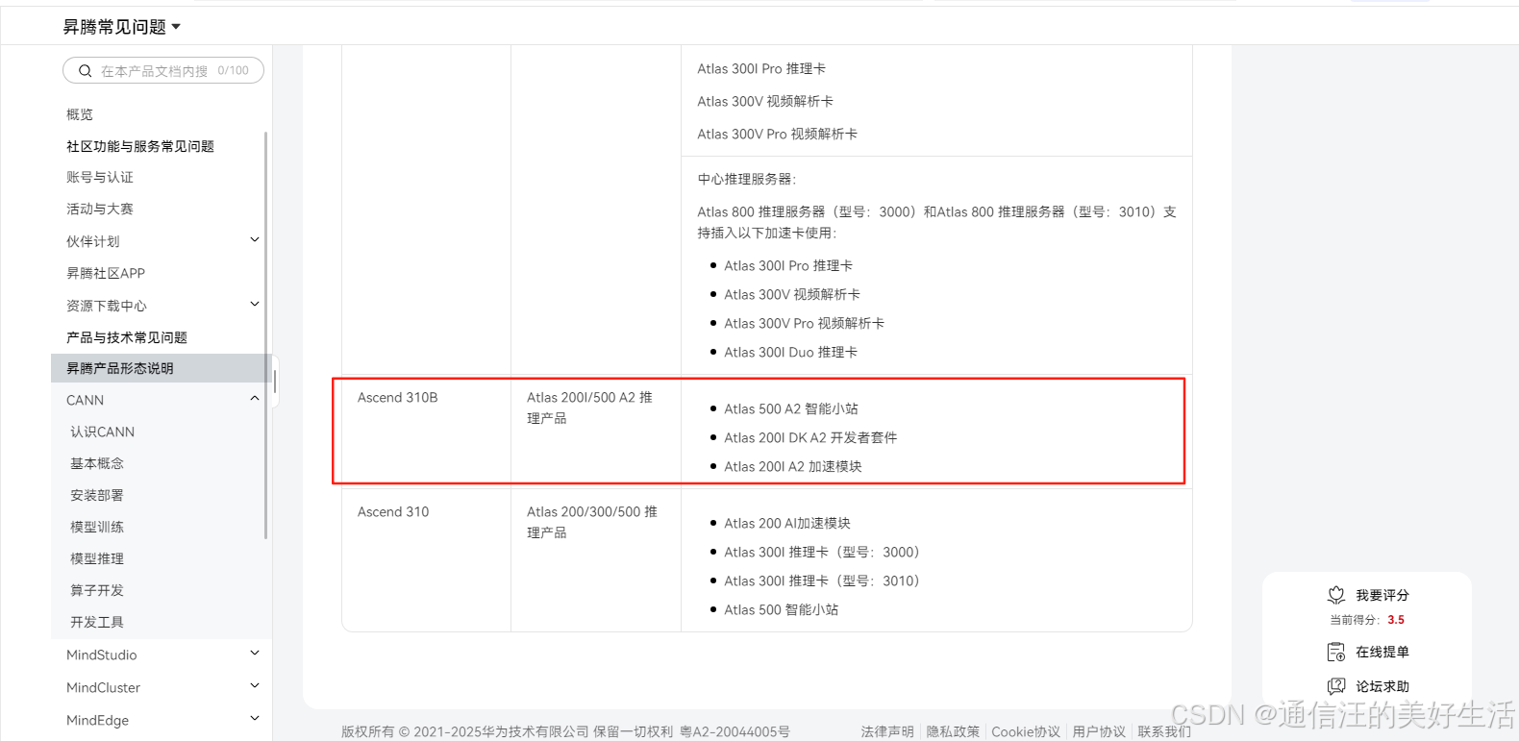The width and height of the screenshot is (1519, 741).
Task: Click Atlas 200 AI加速模块 list item
Action: 787,523
